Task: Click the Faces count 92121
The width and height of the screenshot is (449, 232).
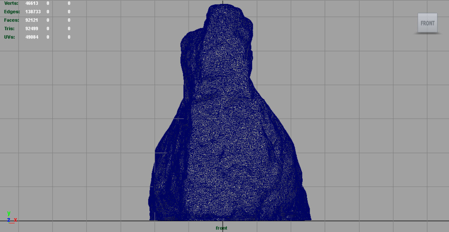Action: 32,20
